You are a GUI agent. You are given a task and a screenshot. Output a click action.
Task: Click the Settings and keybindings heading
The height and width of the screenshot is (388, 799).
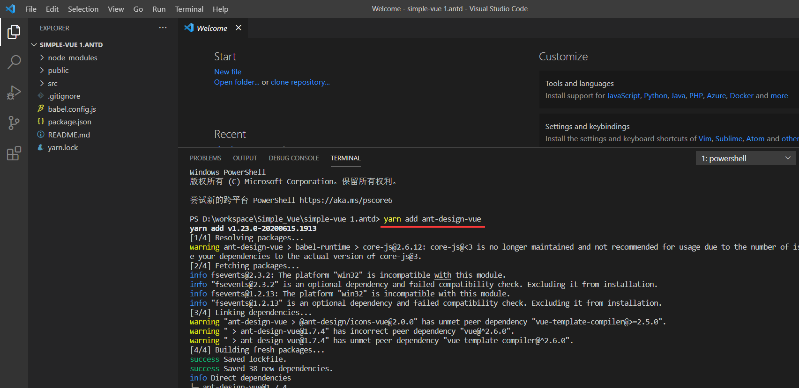click(x=587, y=126)
